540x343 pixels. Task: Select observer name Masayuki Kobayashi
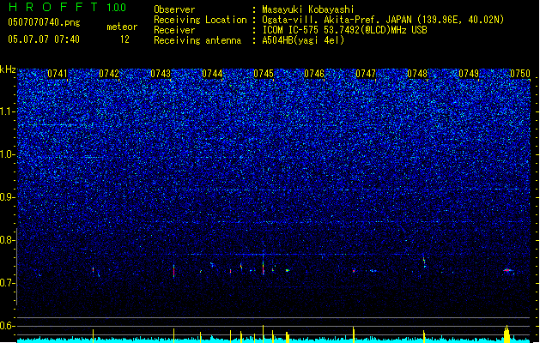pyautogui.click(x=308, y=9)
